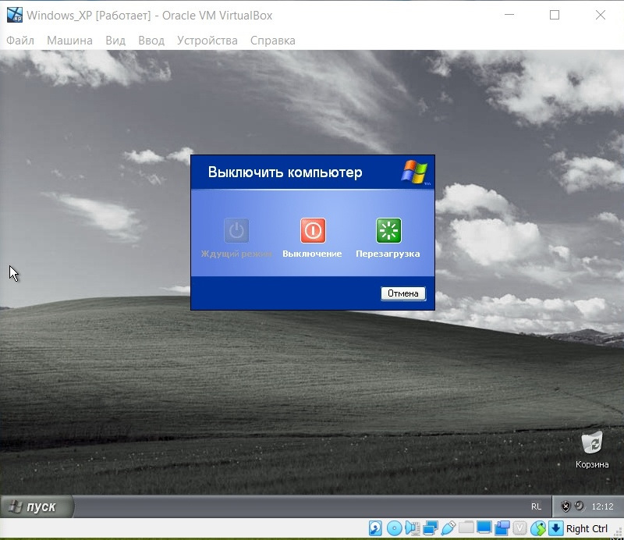Click the mouse integration status icon

[538, 528]
